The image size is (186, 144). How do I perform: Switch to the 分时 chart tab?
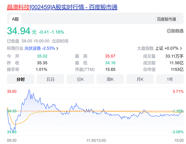[x=21, y=79]
